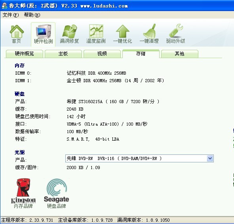Open the 首页 home icon

click(x=17, y=34)
